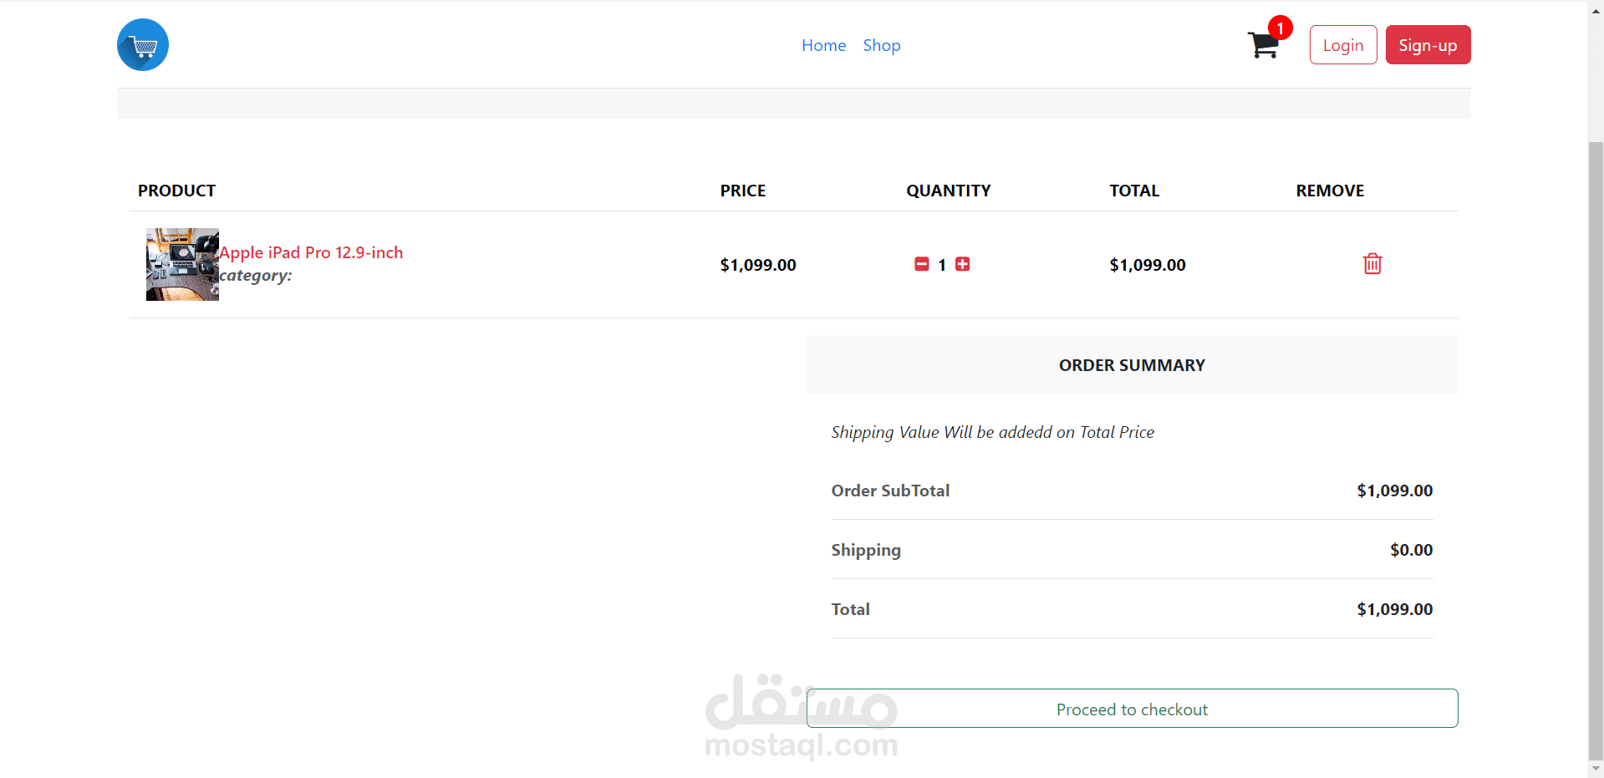Click the QUANTITY column header
This screenshot has width=1604, height=778.
949,191
